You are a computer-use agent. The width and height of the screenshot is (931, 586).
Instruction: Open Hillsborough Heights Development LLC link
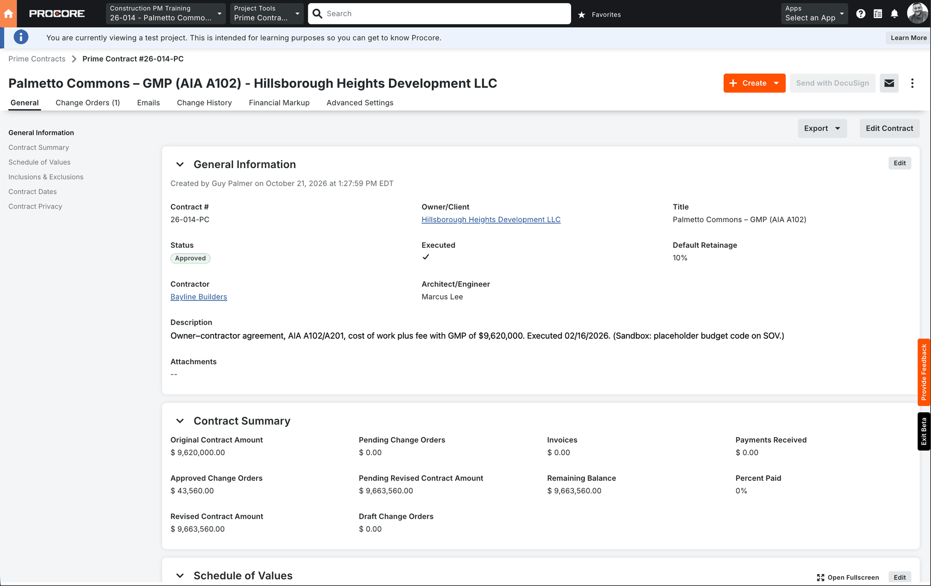click(x=491, y=220)
